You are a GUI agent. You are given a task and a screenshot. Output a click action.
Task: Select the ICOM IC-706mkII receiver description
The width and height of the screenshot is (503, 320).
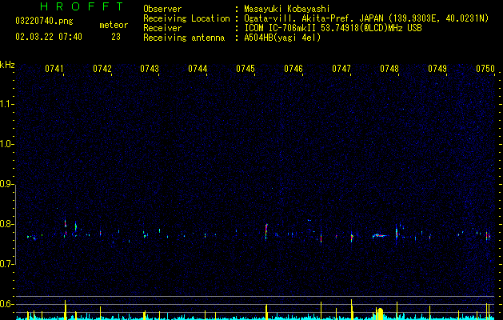(333, 28)
